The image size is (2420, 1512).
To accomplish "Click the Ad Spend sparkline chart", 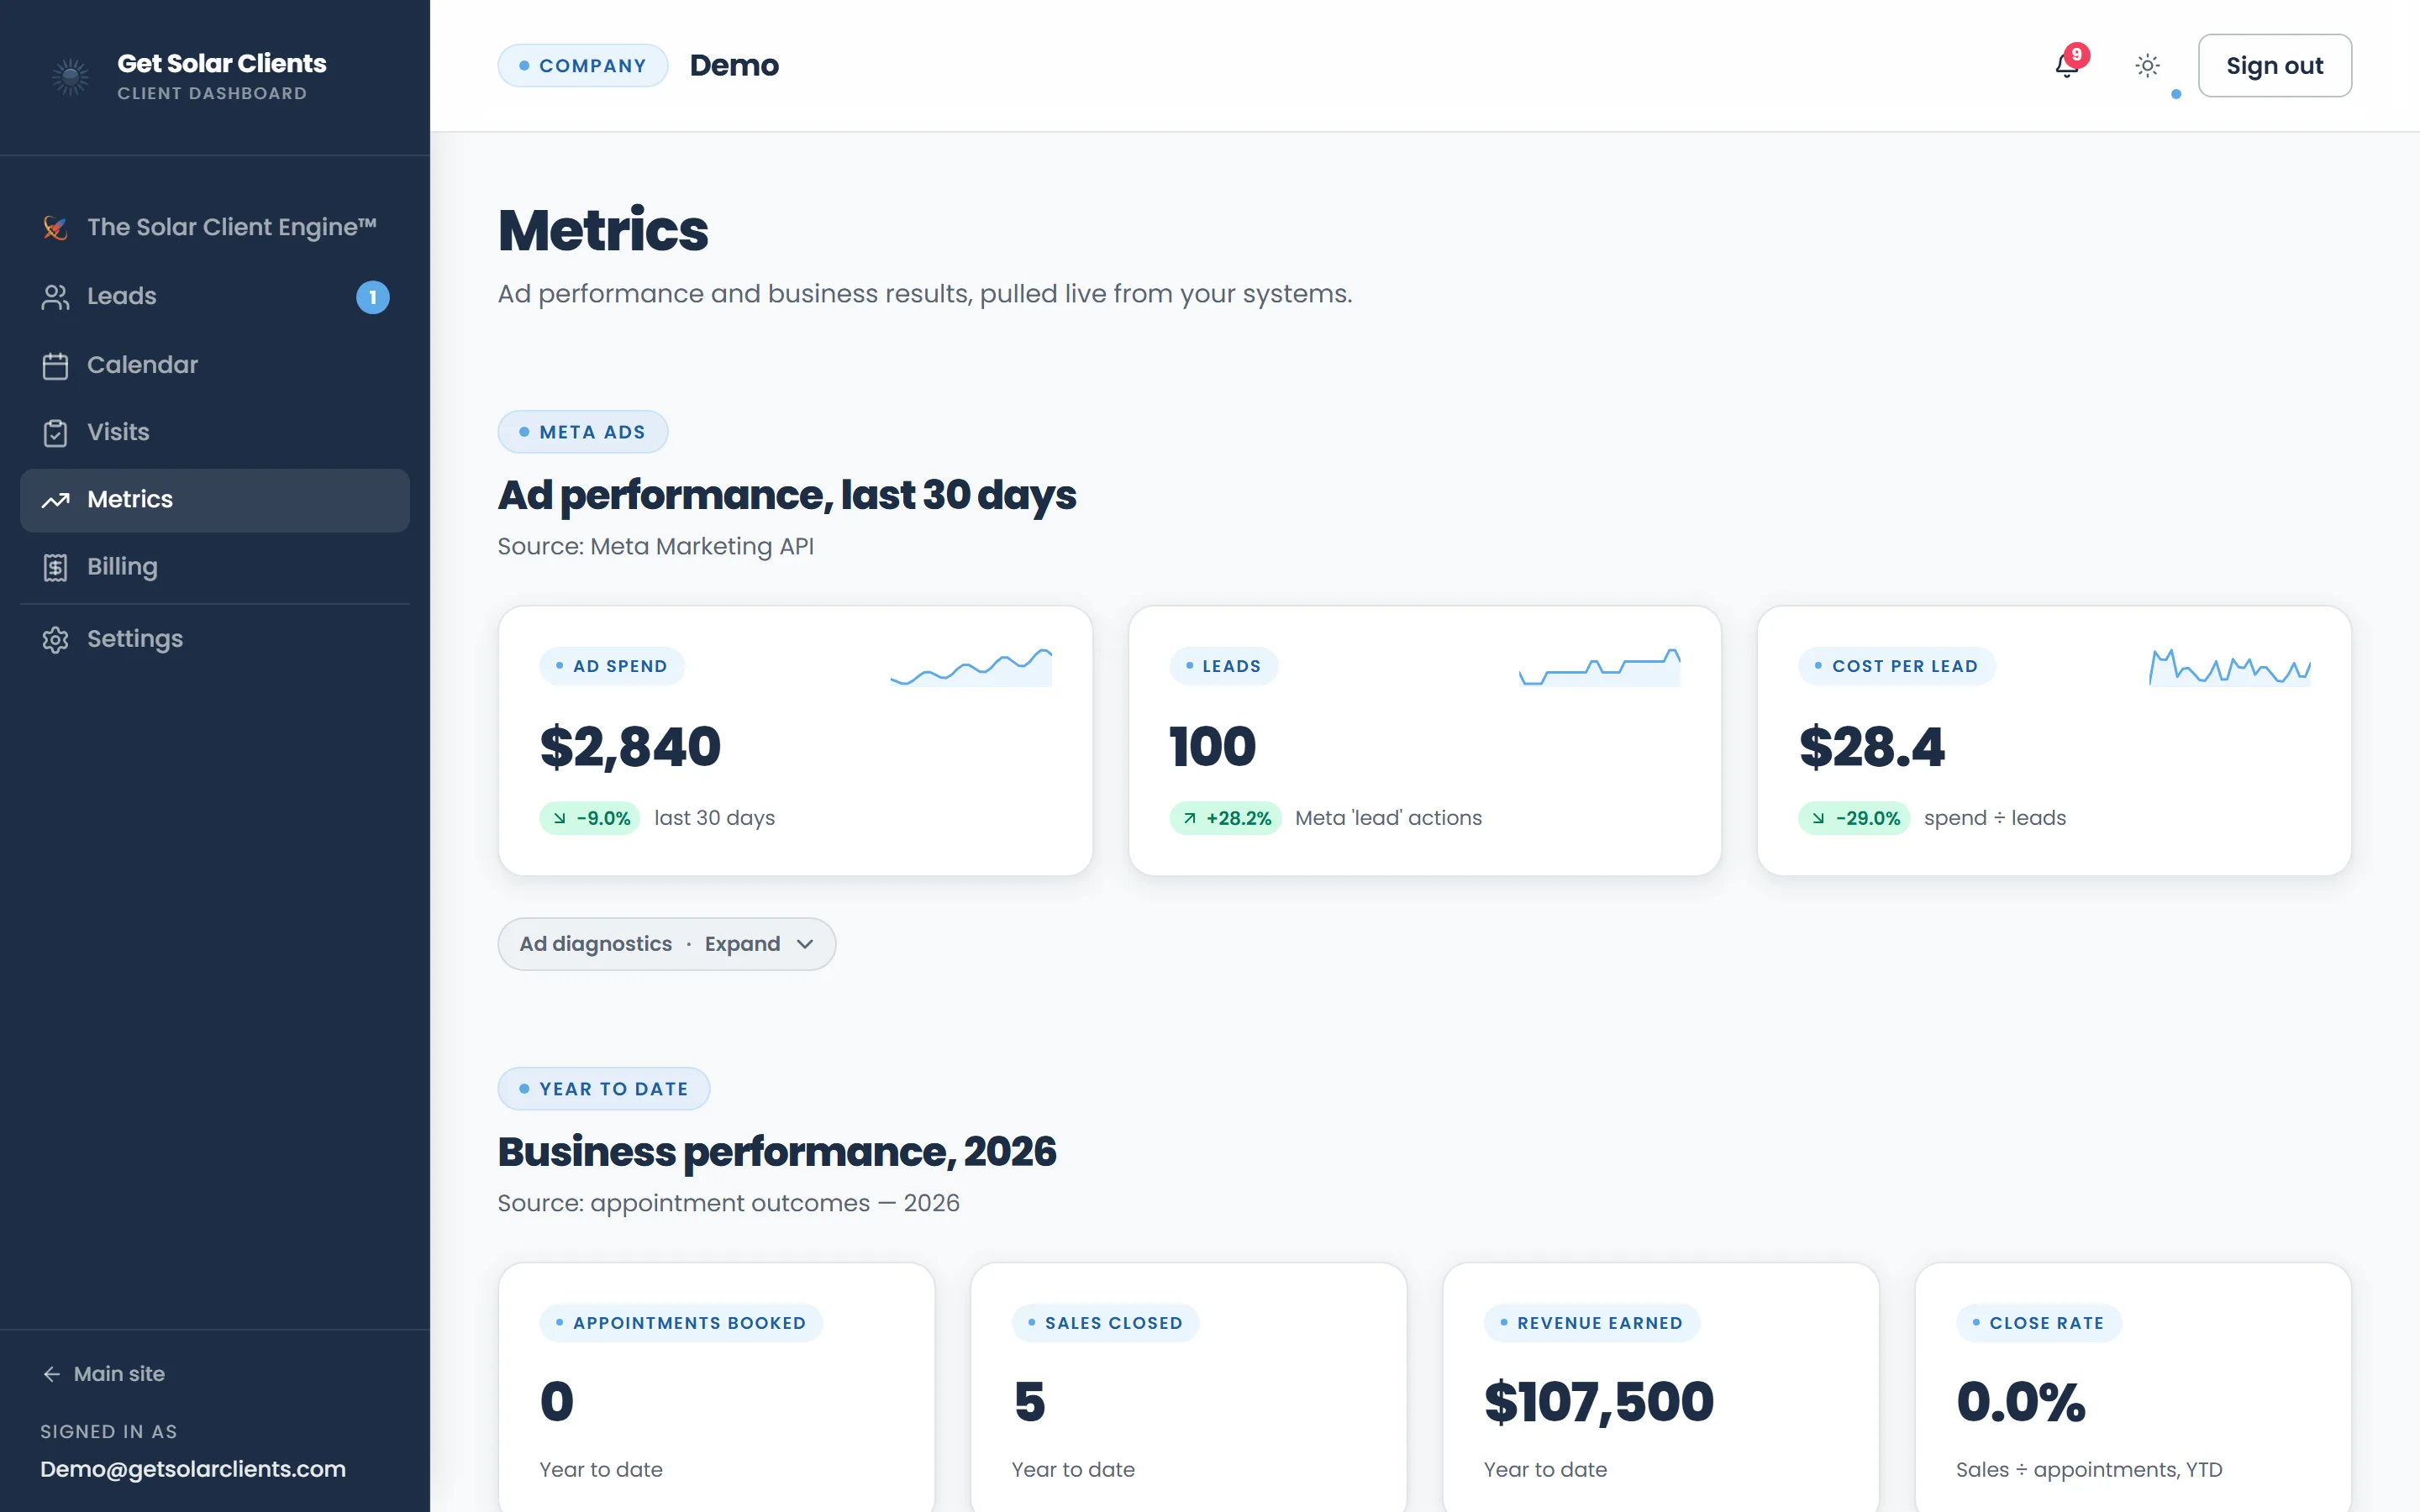I will tap(970, 667).
